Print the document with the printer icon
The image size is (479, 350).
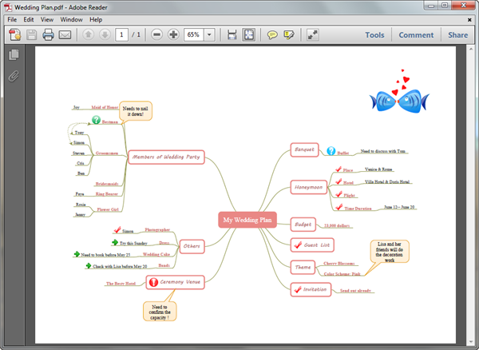48,35
